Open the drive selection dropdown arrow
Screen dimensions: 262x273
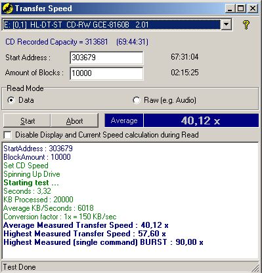point(226,24)
